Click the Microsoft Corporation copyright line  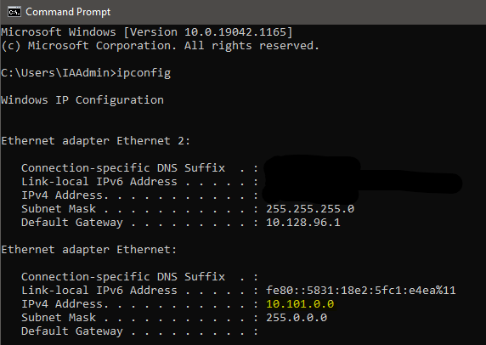(160, 46)
